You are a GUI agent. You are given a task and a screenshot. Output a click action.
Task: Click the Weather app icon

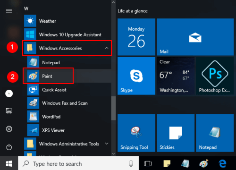pos(30,21)
